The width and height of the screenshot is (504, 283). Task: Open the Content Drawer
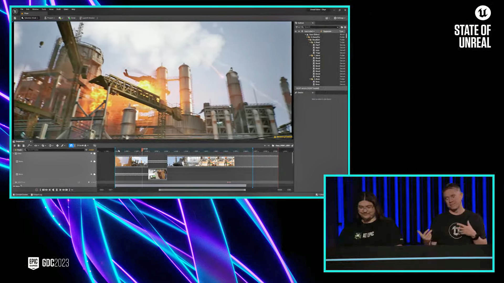tap(20, 195)
